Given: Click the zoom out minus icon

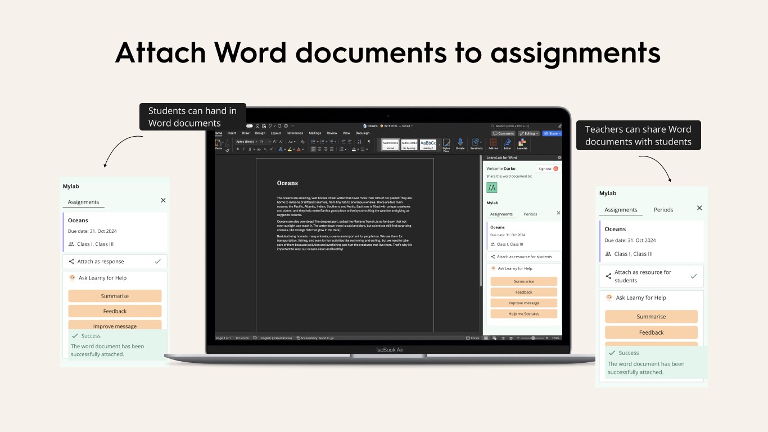Looking at the screenshot, I should [518, 338].
